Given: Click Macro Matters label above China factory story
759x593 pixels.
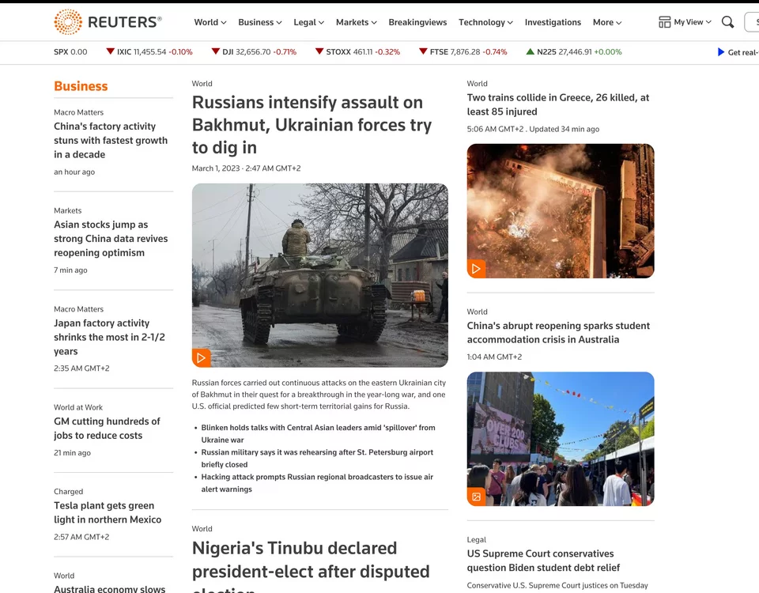Looking at the screenshot, I should coord(78,112).
